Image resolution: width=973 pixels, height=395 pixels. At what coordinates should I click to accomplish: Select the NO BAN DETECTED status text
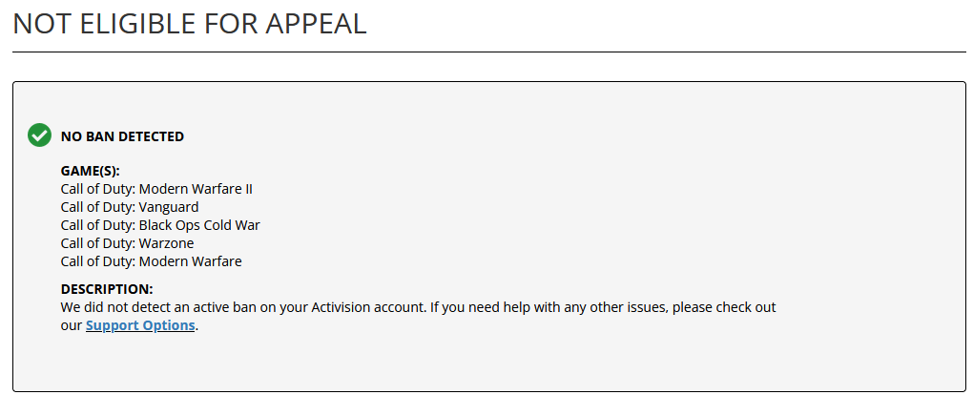coord(122,136)
